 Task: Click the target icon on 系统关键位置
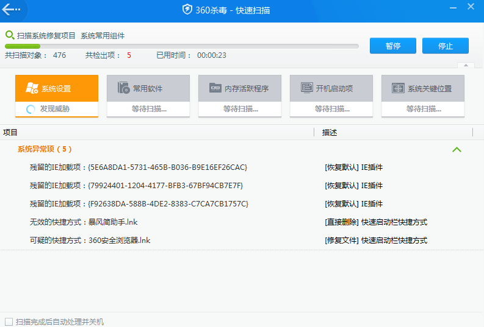(398, 88)
